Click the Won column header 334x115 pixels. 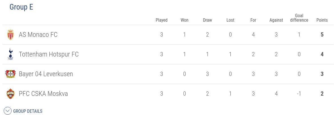coord(185,20)
